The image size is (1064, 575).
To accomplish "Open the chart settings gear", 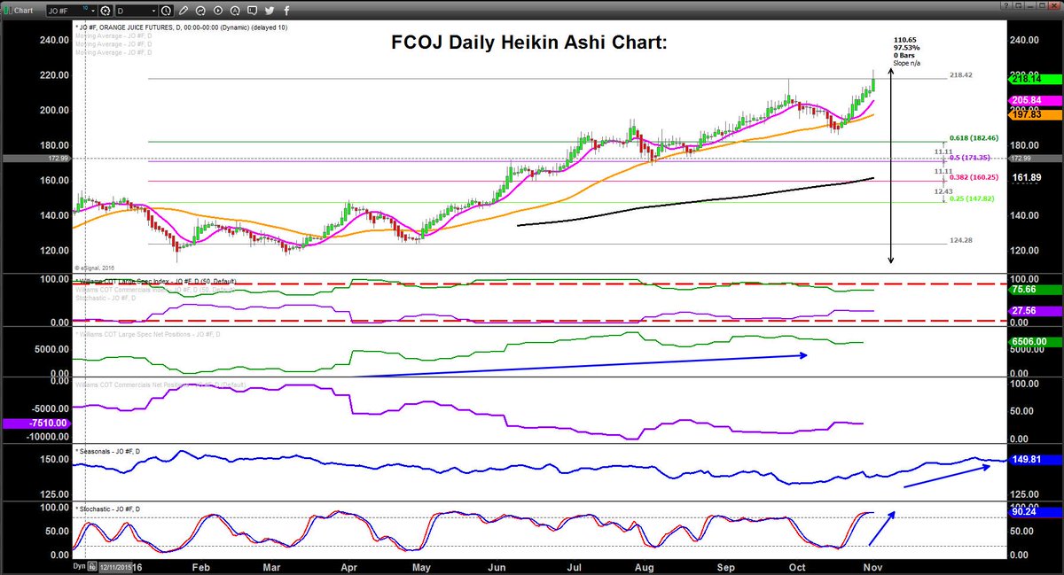I will (x=106, y=11).
